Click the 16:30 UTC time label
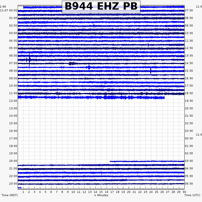The height and width of the screenshot is (202, 202). coord(189,79)
